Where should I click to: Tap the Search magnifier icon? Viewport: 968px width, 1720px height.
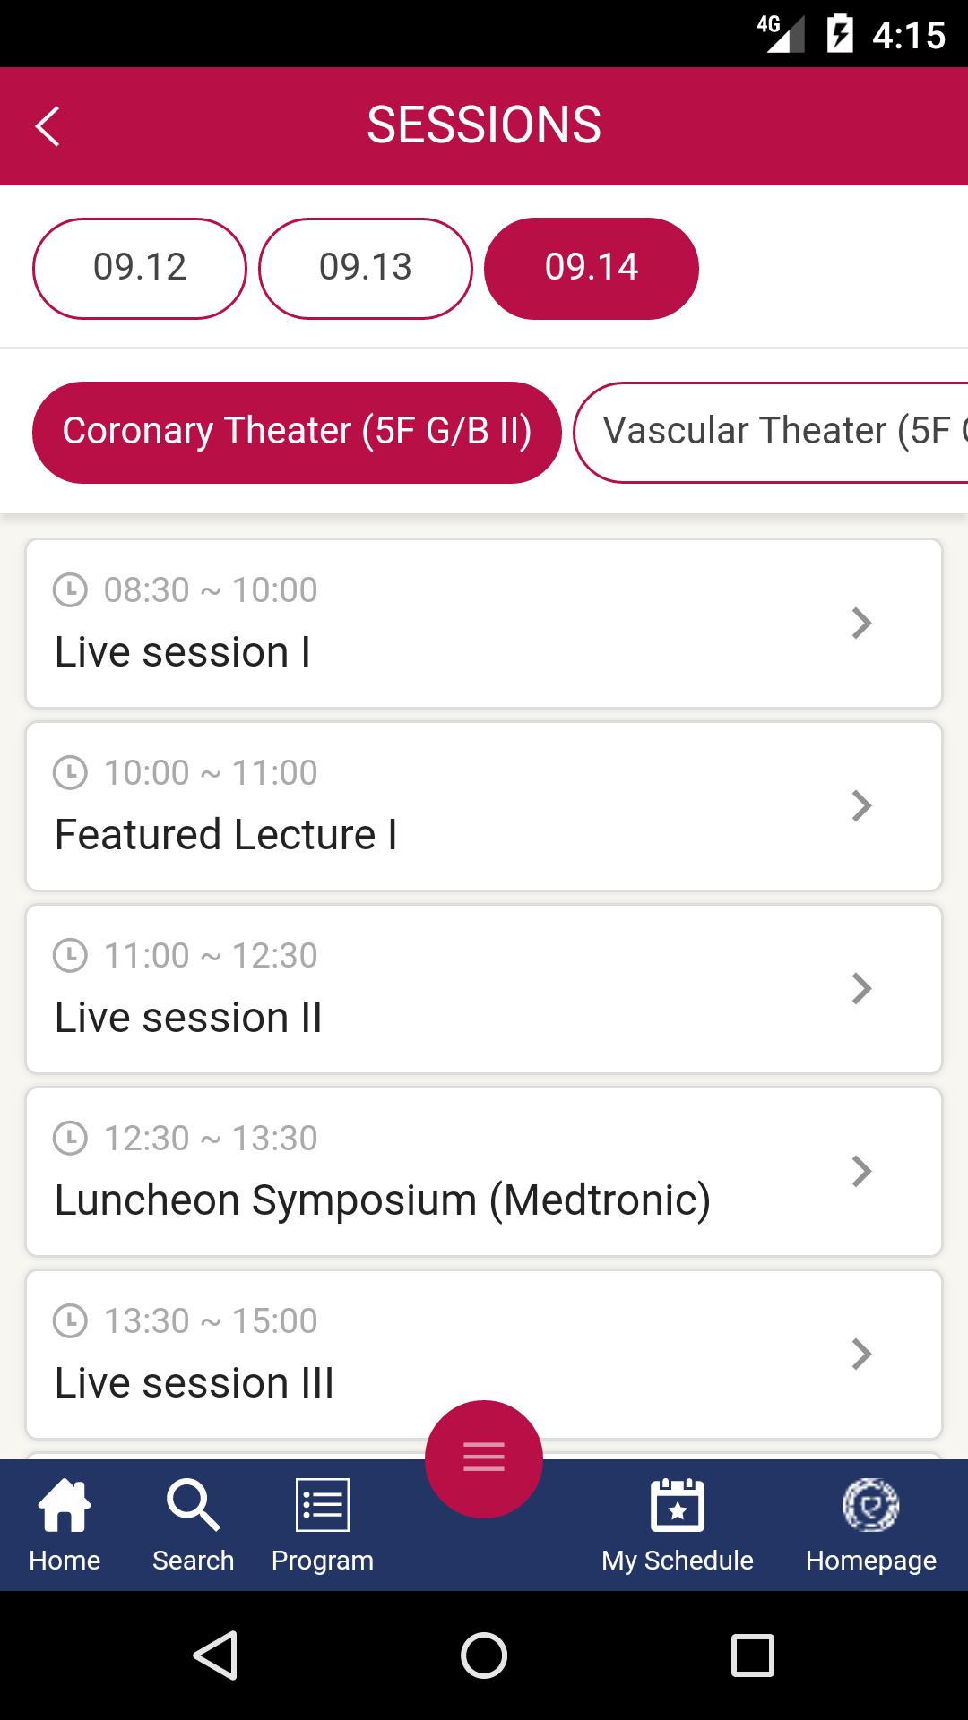point(193,1507)
